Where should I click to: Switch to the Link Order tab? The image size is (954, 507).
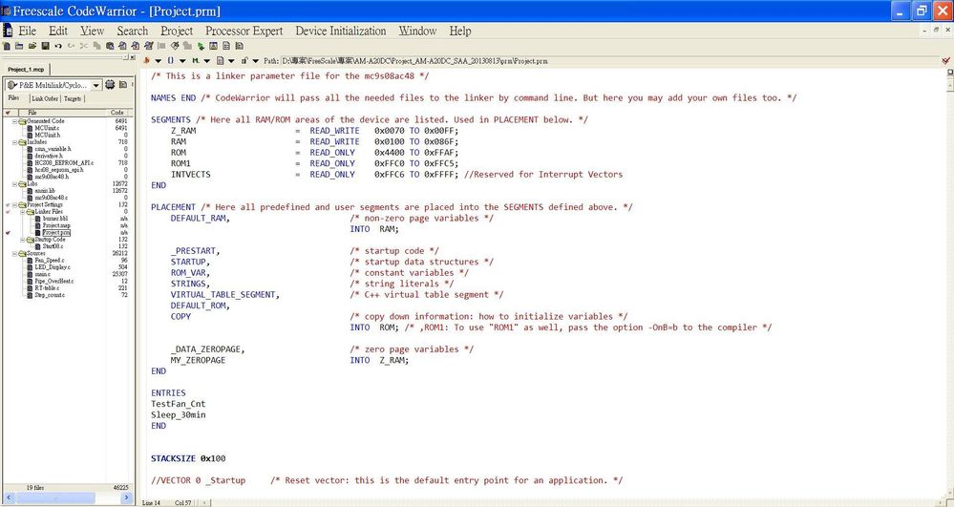(45, 98)
